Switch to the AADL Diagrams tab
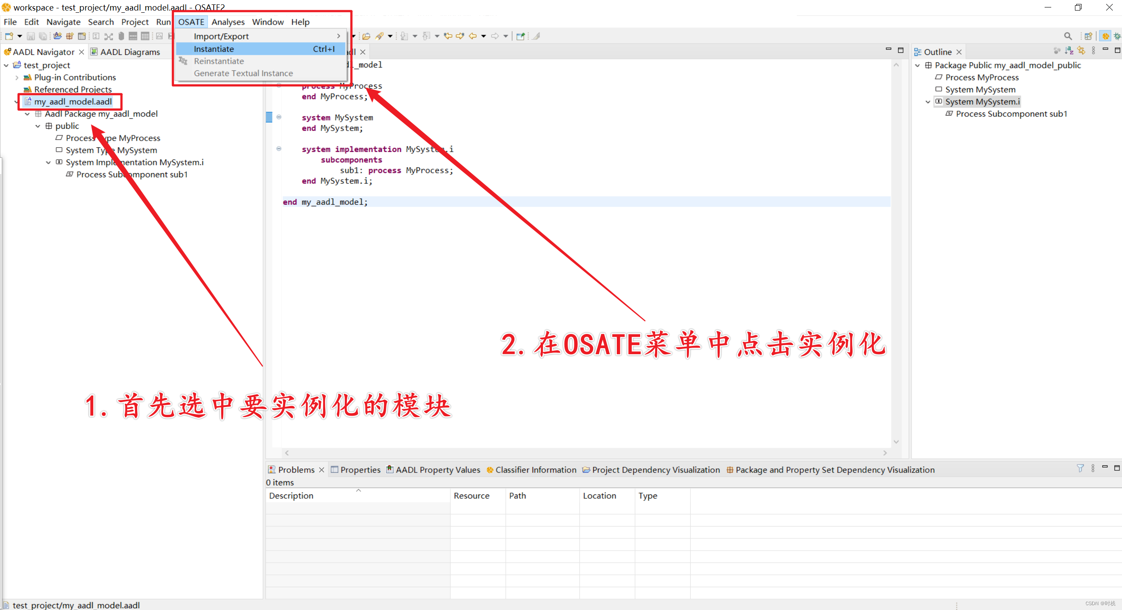 click(130, 52)
